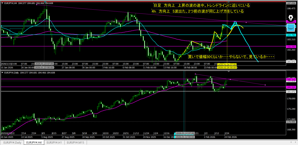Viewport: 298px width, 145px height.
Task: Click the 2026.01.12 07:00 time label on Daily axis
Action: (185, 132)
